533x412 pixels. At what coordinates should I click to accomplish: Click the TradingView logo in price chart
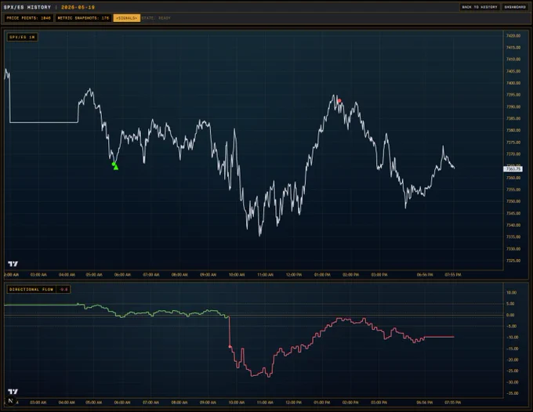pyautogui.click(x=13, y=264)
